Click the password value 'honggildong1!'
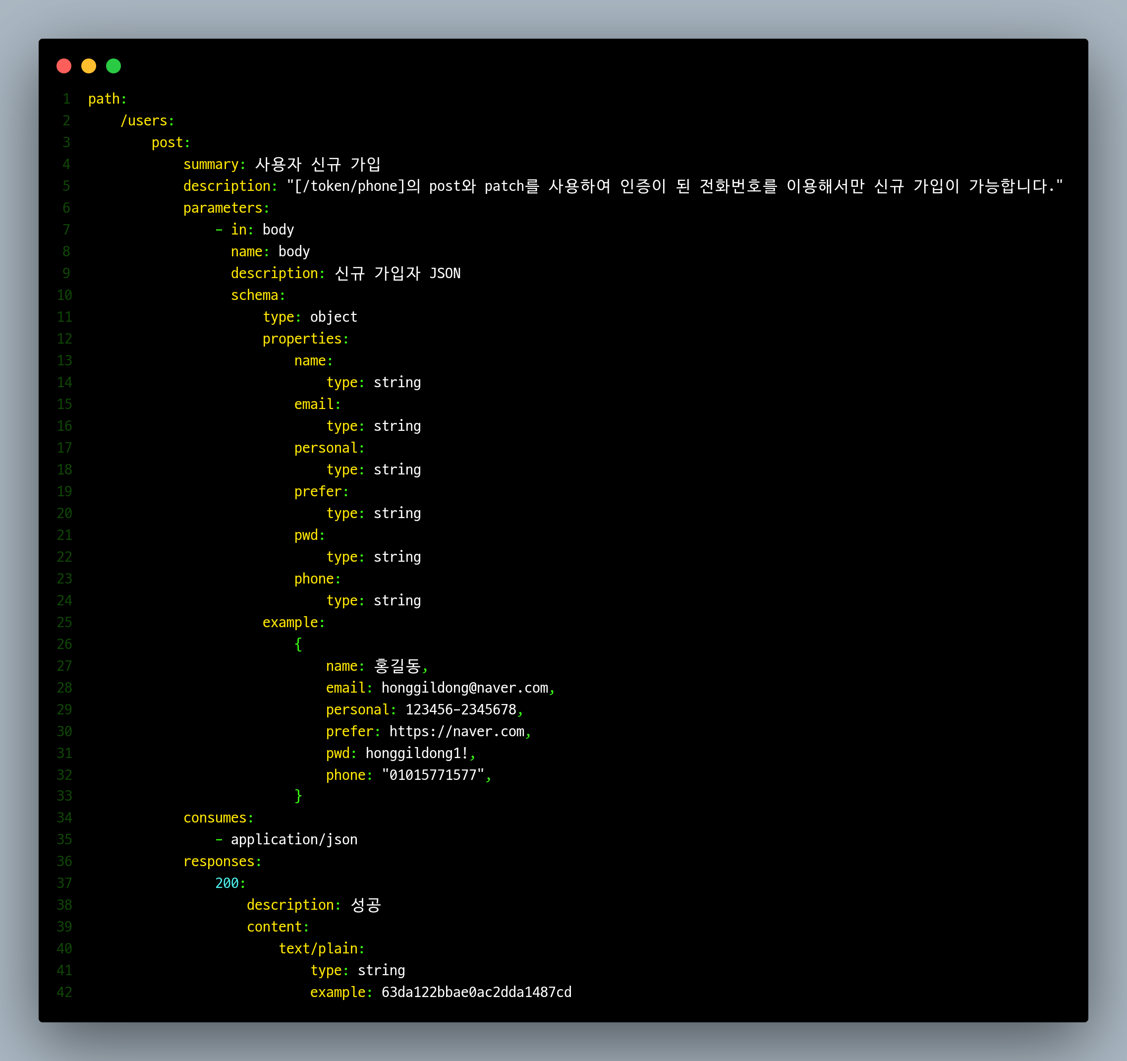The height and width of the screenshot is (1061, 1127). pyautogui.click(x=417, y=754)
